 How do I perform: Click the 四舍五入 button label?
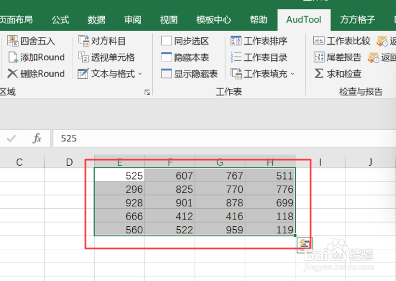point(38,41)
